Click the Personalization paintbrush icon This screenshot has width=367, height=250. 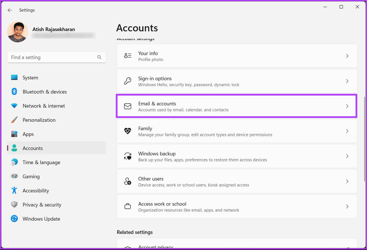(x=14, y=120)
